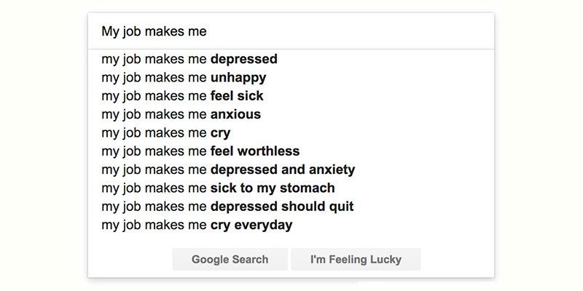Viewport: 583px width, 291px height.
Task: Select the 'depressed should quit' suggestion
Action: (227, 207)
